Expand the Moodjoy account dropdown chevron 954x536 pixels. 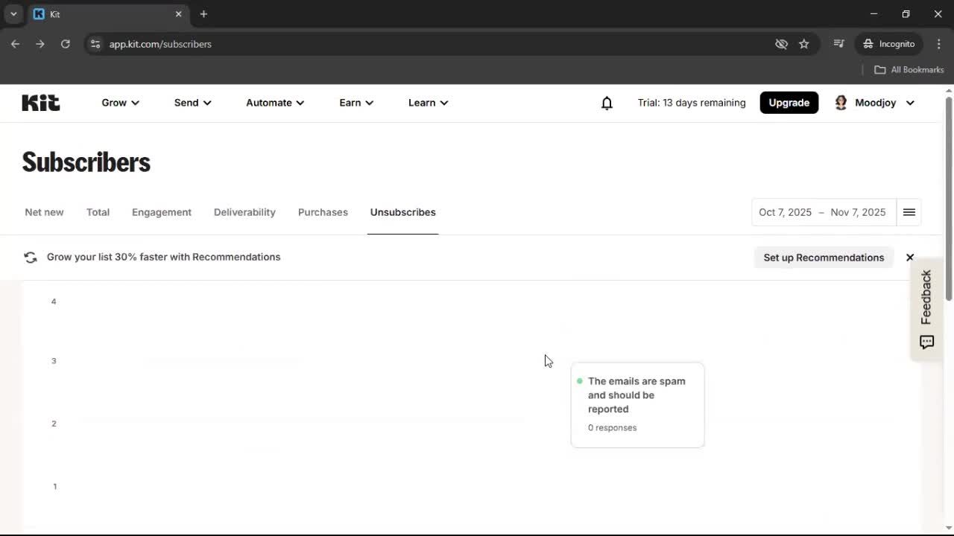tap(910, 103)
